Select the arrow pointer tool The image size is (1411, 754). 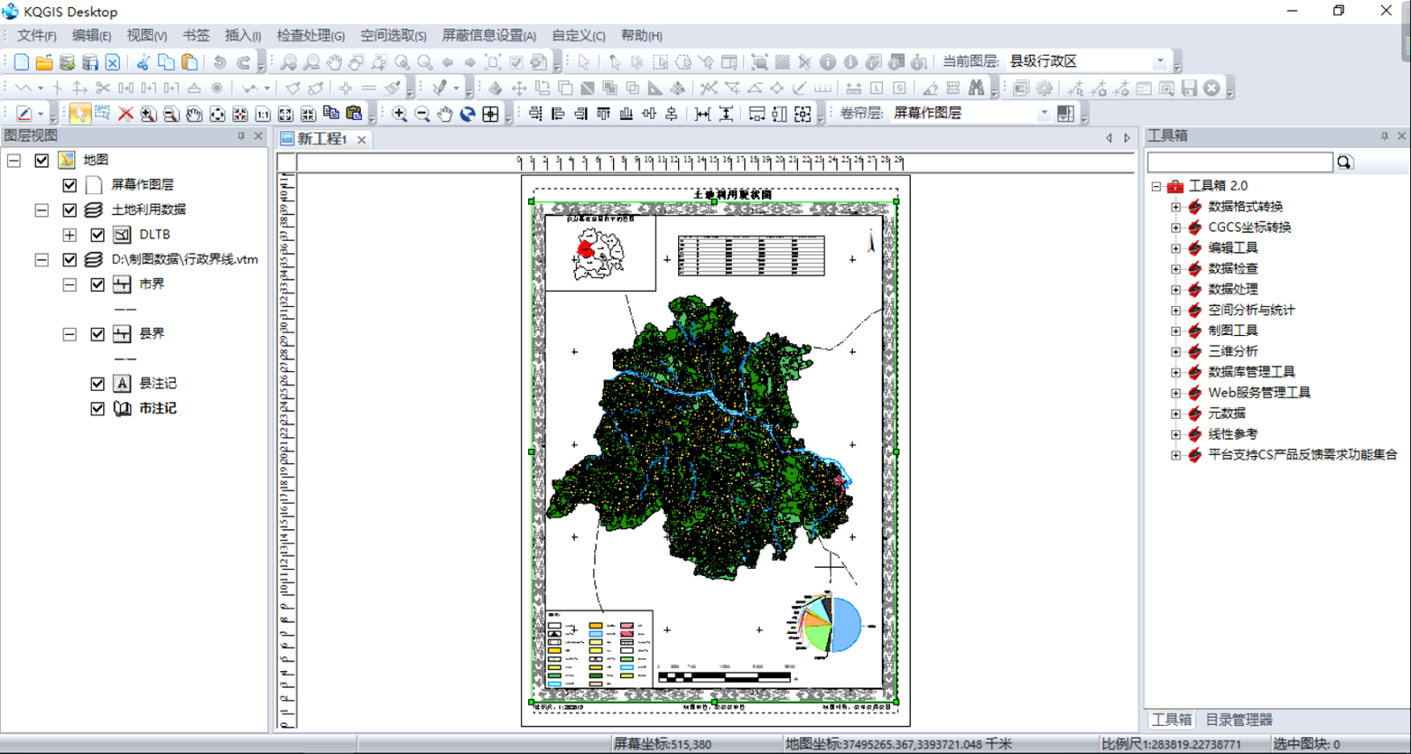(79, 114)
